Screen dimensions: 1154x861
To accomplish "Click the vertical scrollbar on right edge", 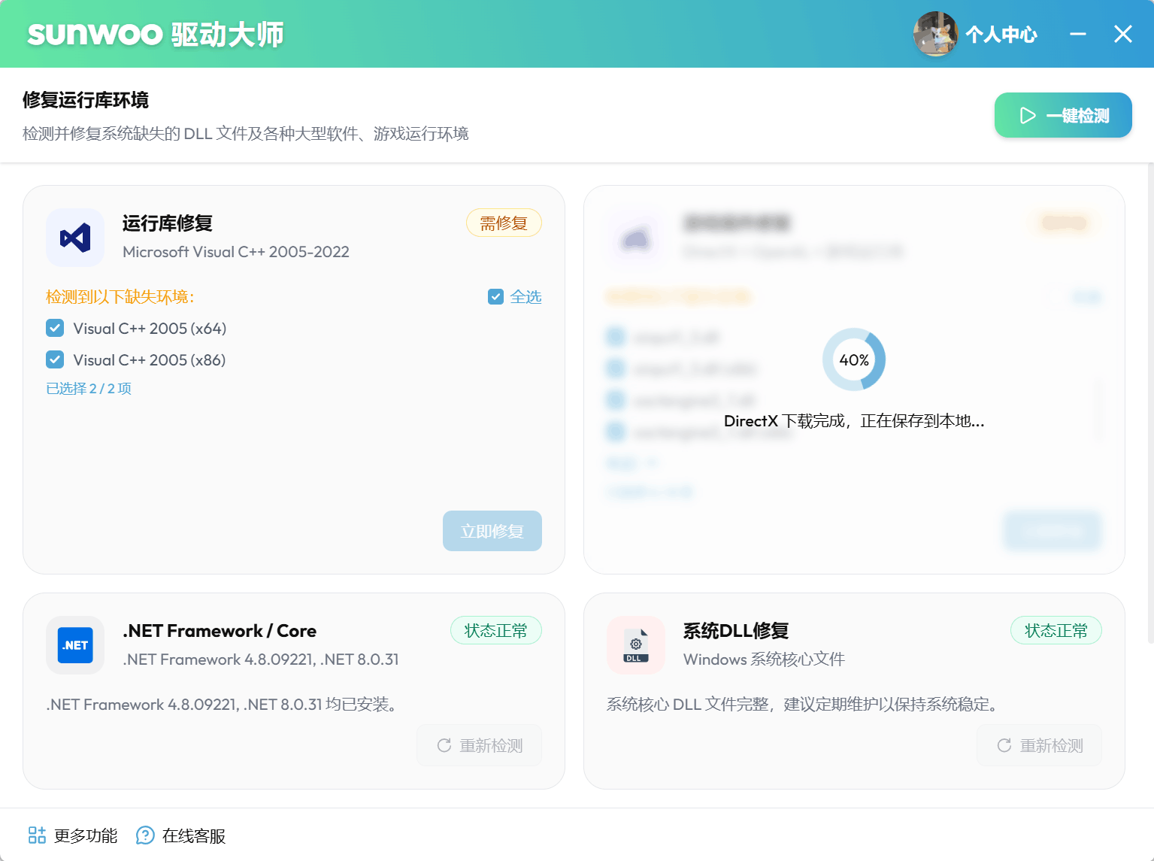I will pos(1150,403).
